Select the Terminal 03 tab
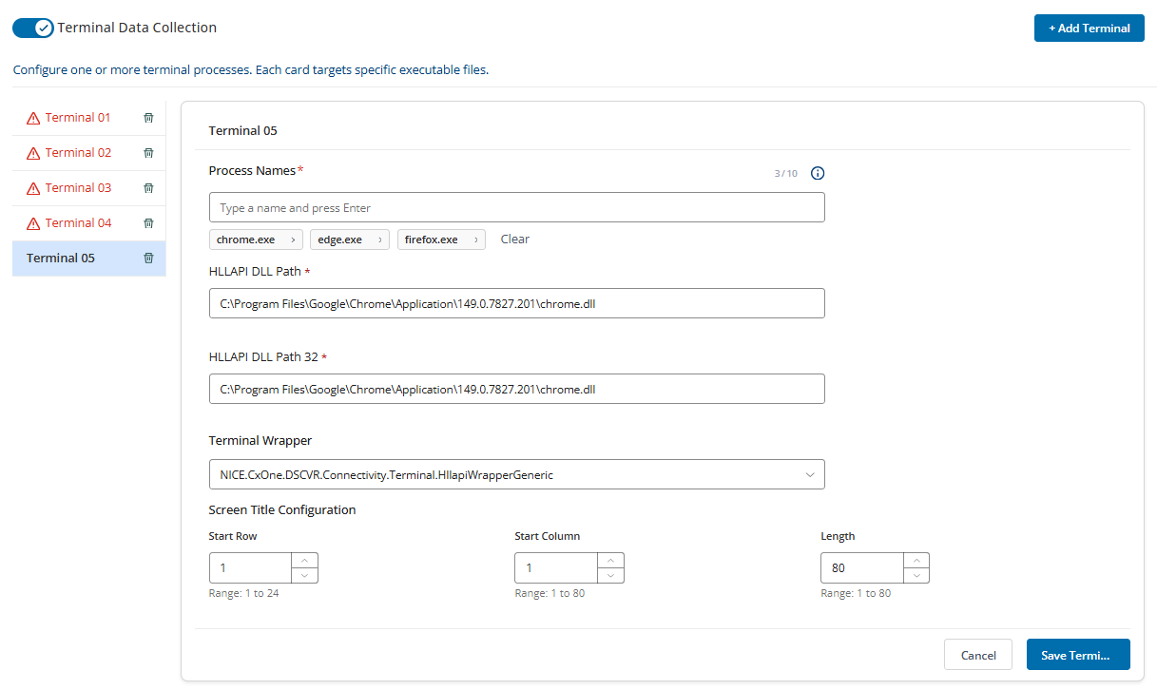 (89, 188)
